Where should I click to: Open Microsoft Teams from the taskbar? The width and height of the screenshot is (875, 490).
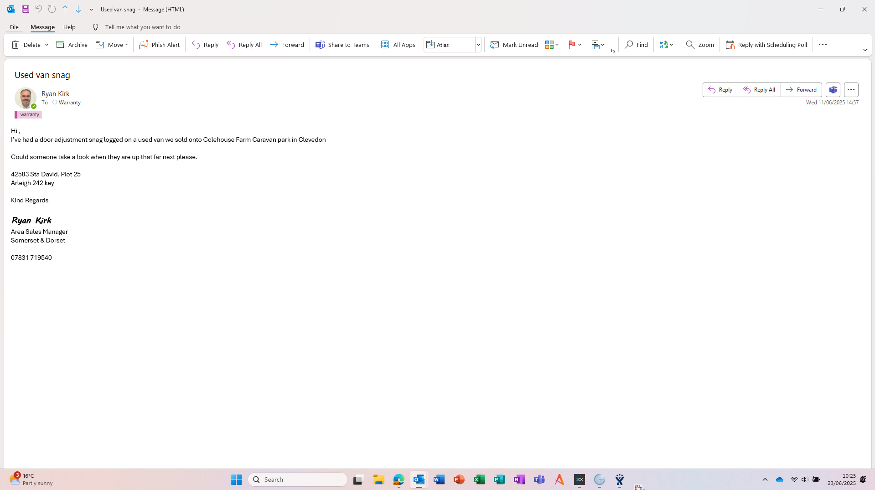click(x=539, y=480)
